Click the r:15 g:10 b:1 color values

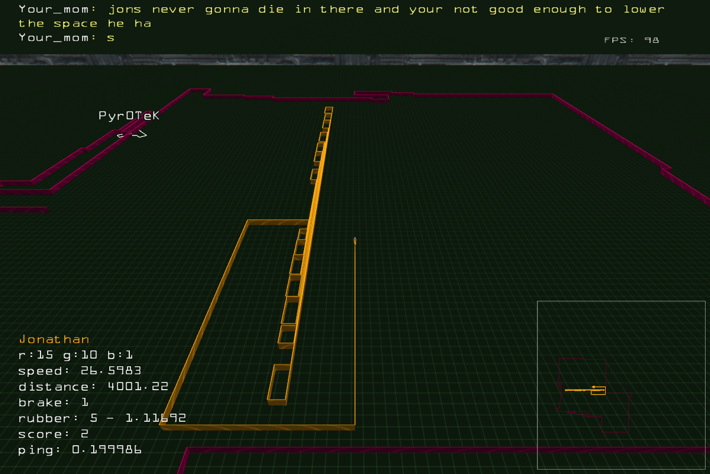click(x=75, y=355)
